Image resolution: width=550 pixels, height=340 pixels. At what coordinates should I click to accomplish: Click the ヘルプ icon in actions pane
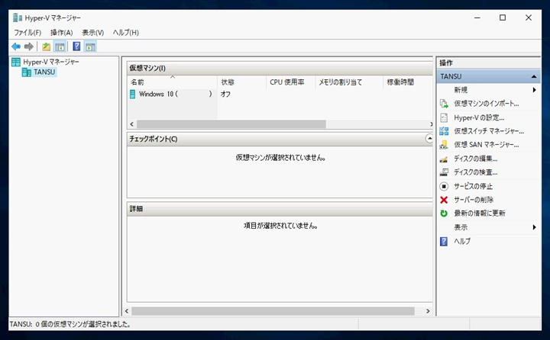point(444,241)
